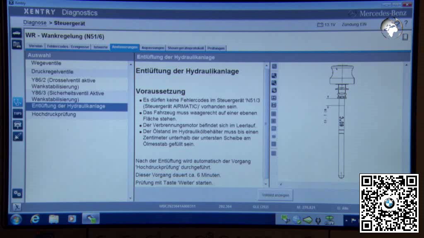
Task: Click the battery voltage 13.1V indicator
Action: 326,24
